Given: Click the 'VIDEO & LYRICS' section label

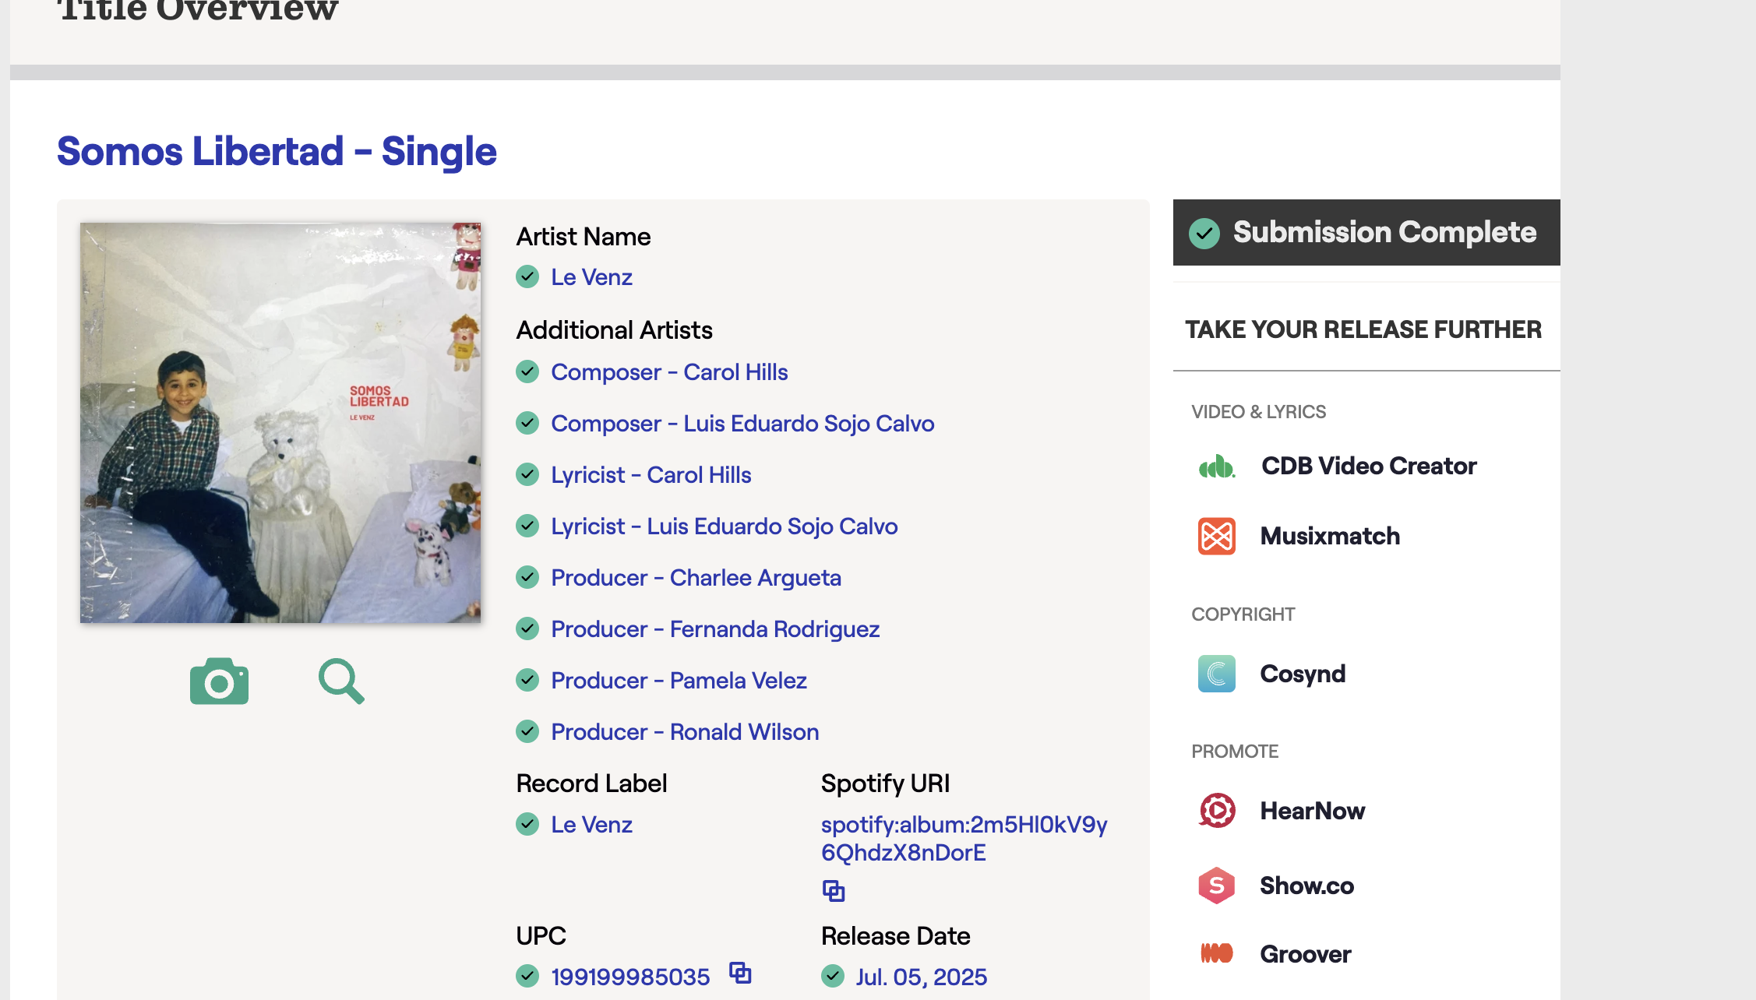Looking at the screenshot, I should [1258, 412].
